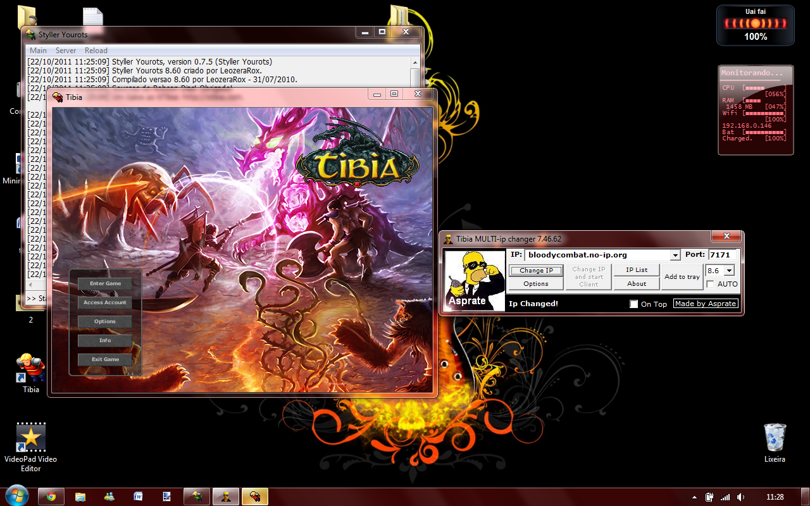Click Info in the Tibia menu
The image size is (810, 506).
coord(105,340)
